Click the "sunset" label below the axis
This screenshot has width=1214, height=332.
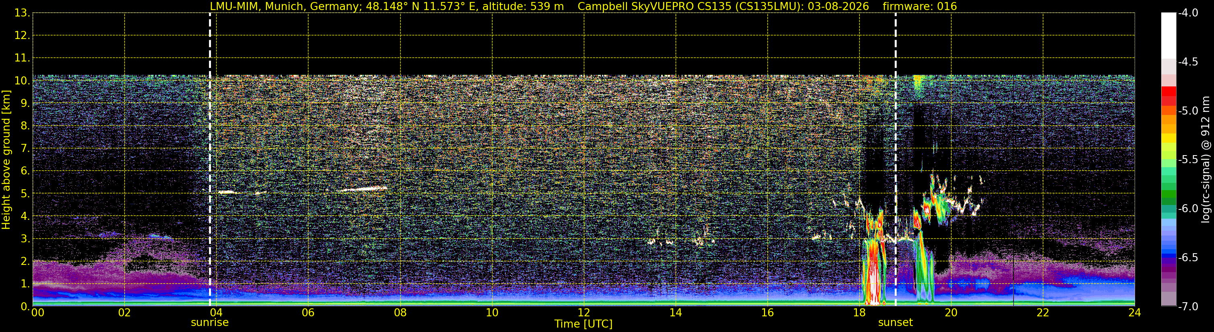[x=896, y=323]
